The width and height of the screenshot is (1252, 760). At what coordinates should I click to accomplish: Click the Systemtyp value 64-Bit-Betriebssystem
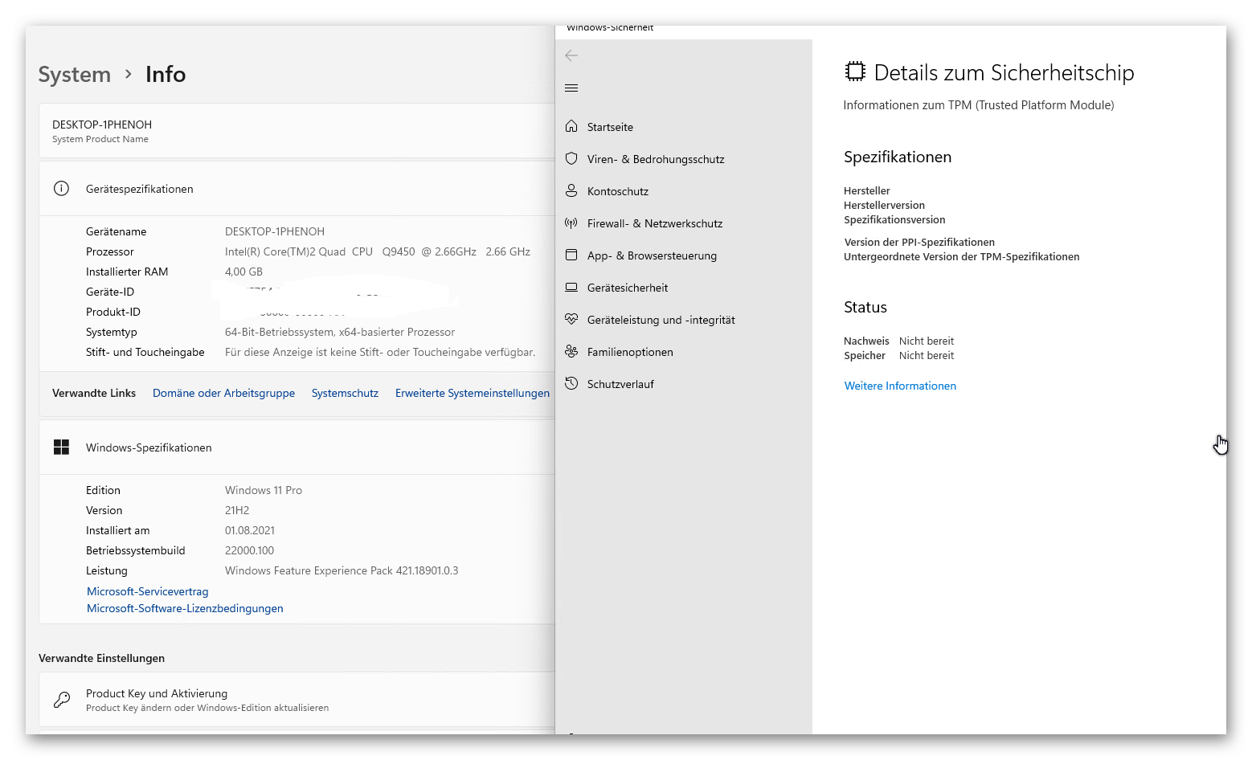point(340,332)
